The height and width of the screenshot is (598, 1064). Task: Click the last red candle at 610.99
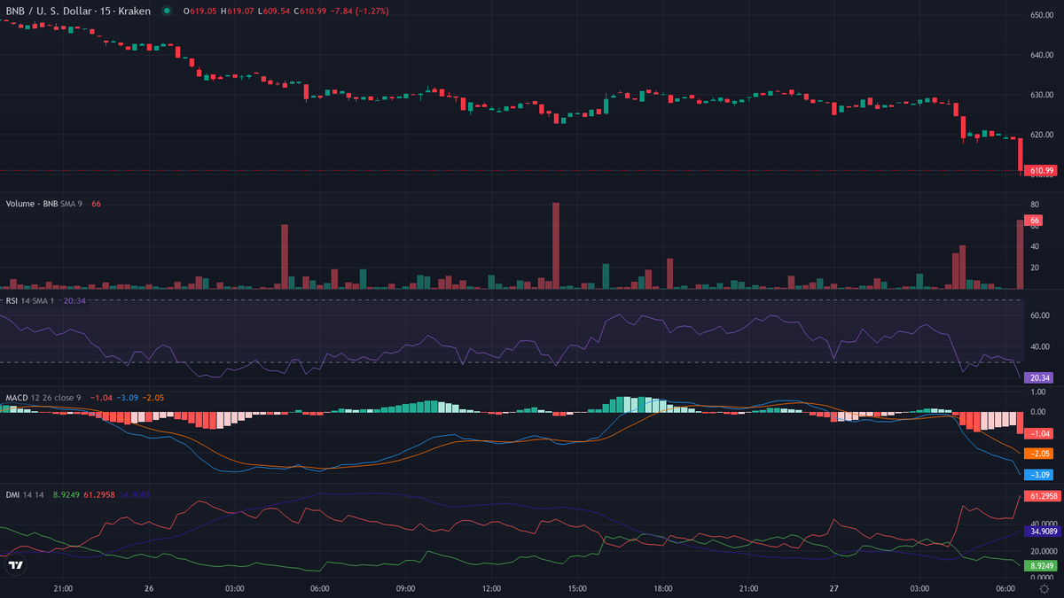click(1021, 154)
